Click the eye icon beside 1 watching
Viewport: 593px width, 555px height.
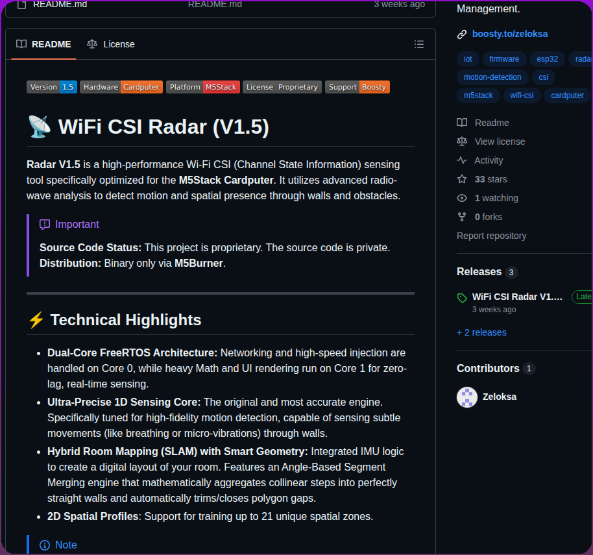[462, 198]
